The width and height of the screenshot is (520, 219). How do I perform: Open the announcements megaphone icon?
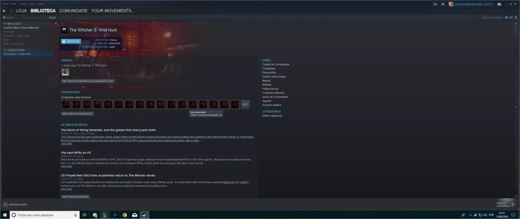point(435,4)
